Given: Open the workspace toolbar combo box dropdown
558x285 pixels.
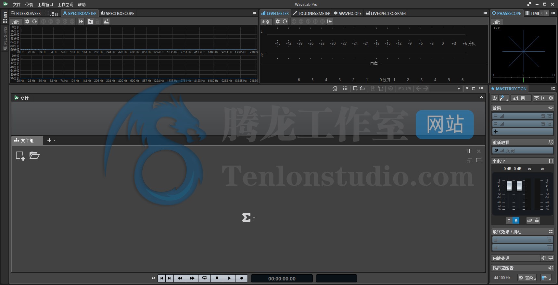Looking at the screenshot, I should tap(459, 89).
